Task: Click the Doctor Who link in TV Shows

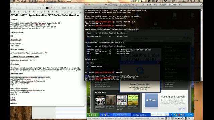Action: [169, 85]
